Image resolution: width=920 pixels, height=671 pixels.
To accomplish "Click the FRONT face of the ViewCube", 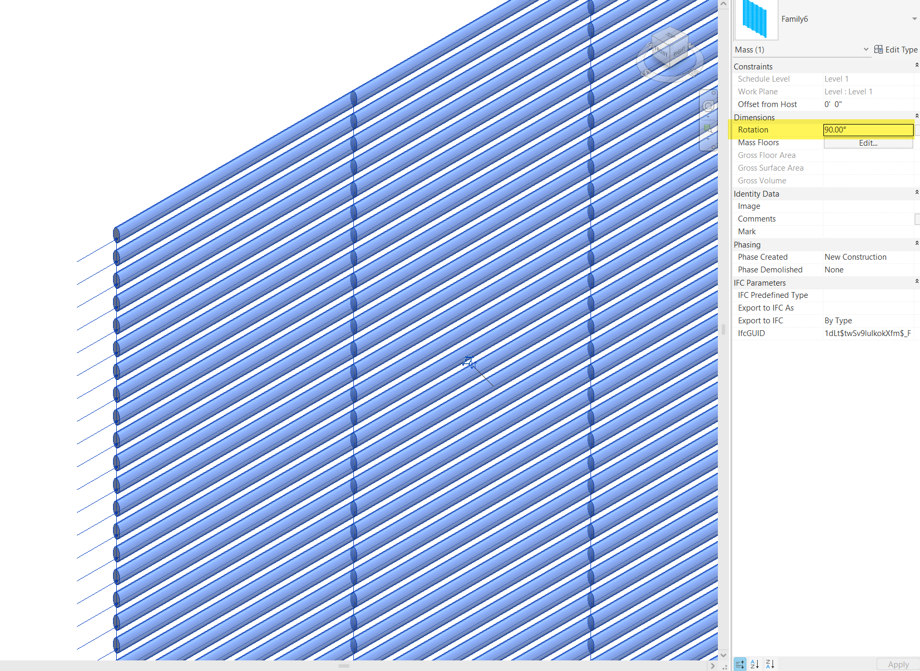I will click(x=661, y=53).
